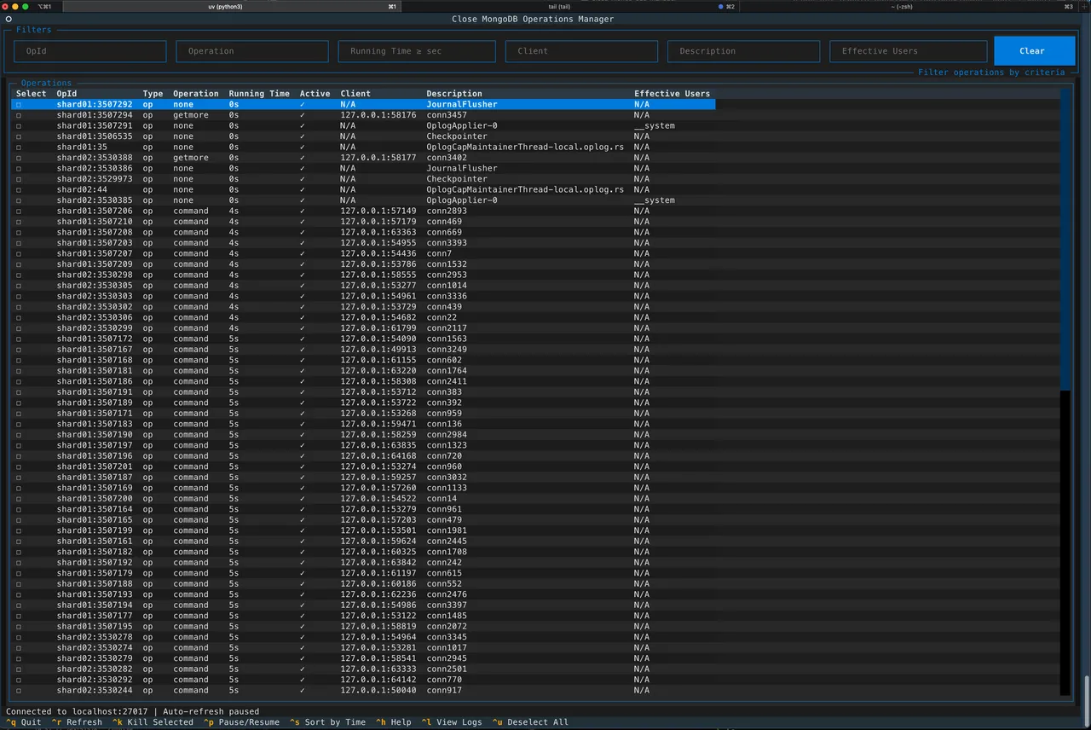The image size is (1091, 730).
Task: Select the highlighted shard01:3507292 OpId cell
Action: tap(95, 105)
